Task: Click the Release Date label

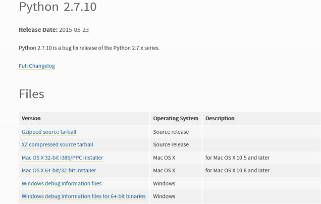Action: [x=38, y=30]
